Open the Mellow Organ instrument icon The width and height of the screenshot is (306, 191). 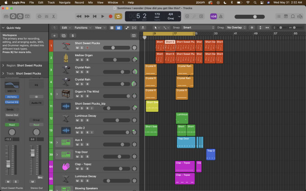pyautogui.click(x=66, y=58)
